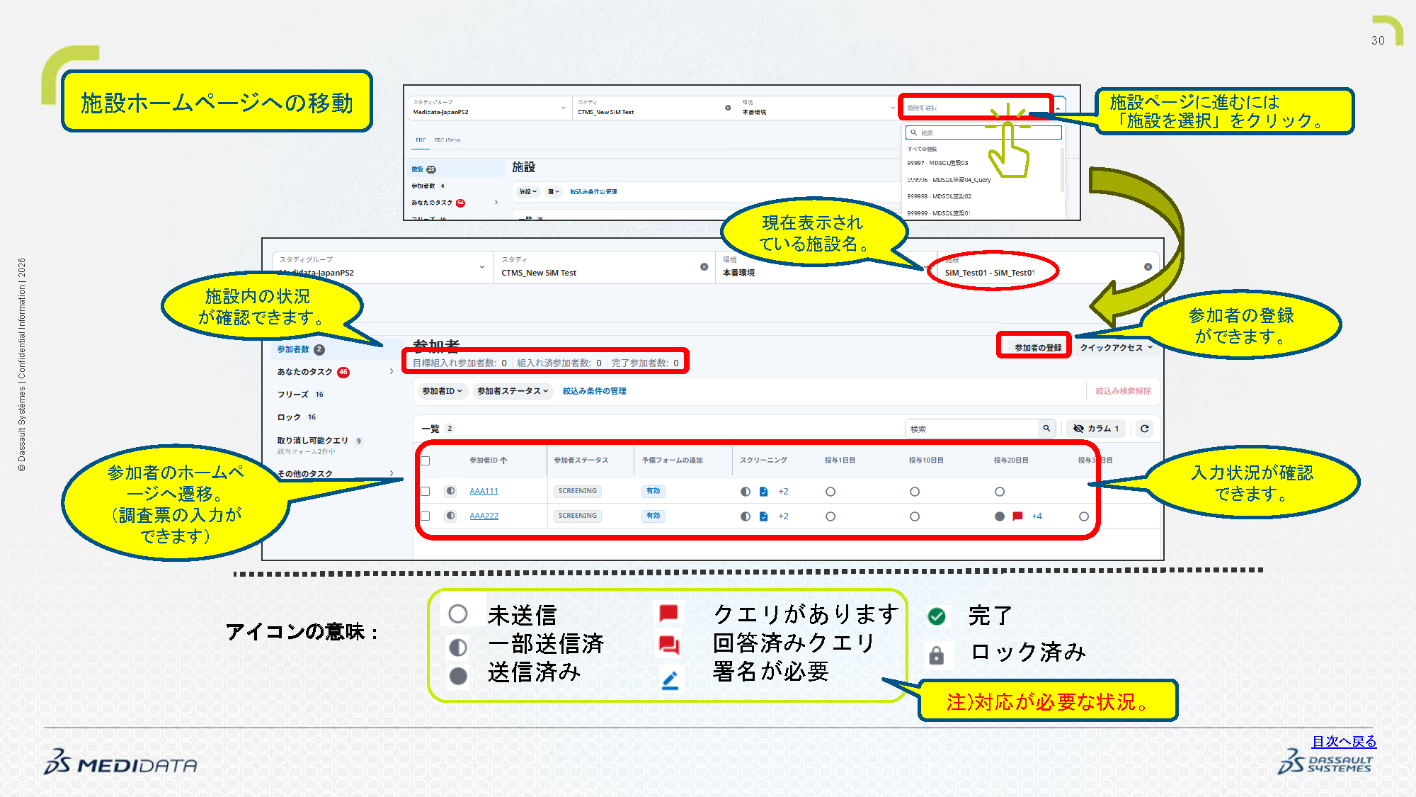The width and height of the screenshot is (1416, 797).
Task: Click AAA222 投与20日目 submitted filled circle
Action: tap(1000, 516)
